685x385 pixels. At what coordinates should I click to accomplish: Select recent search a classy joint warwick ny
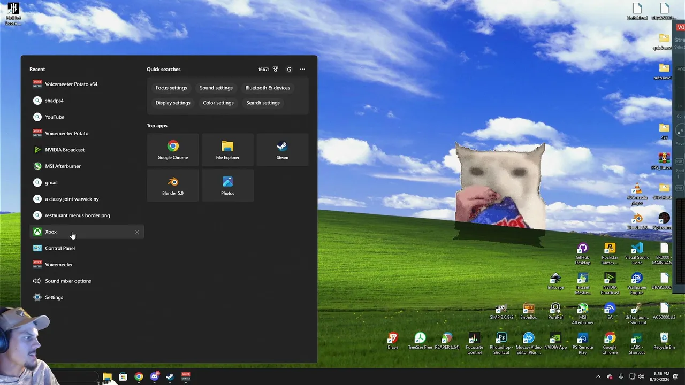[87, 199]
